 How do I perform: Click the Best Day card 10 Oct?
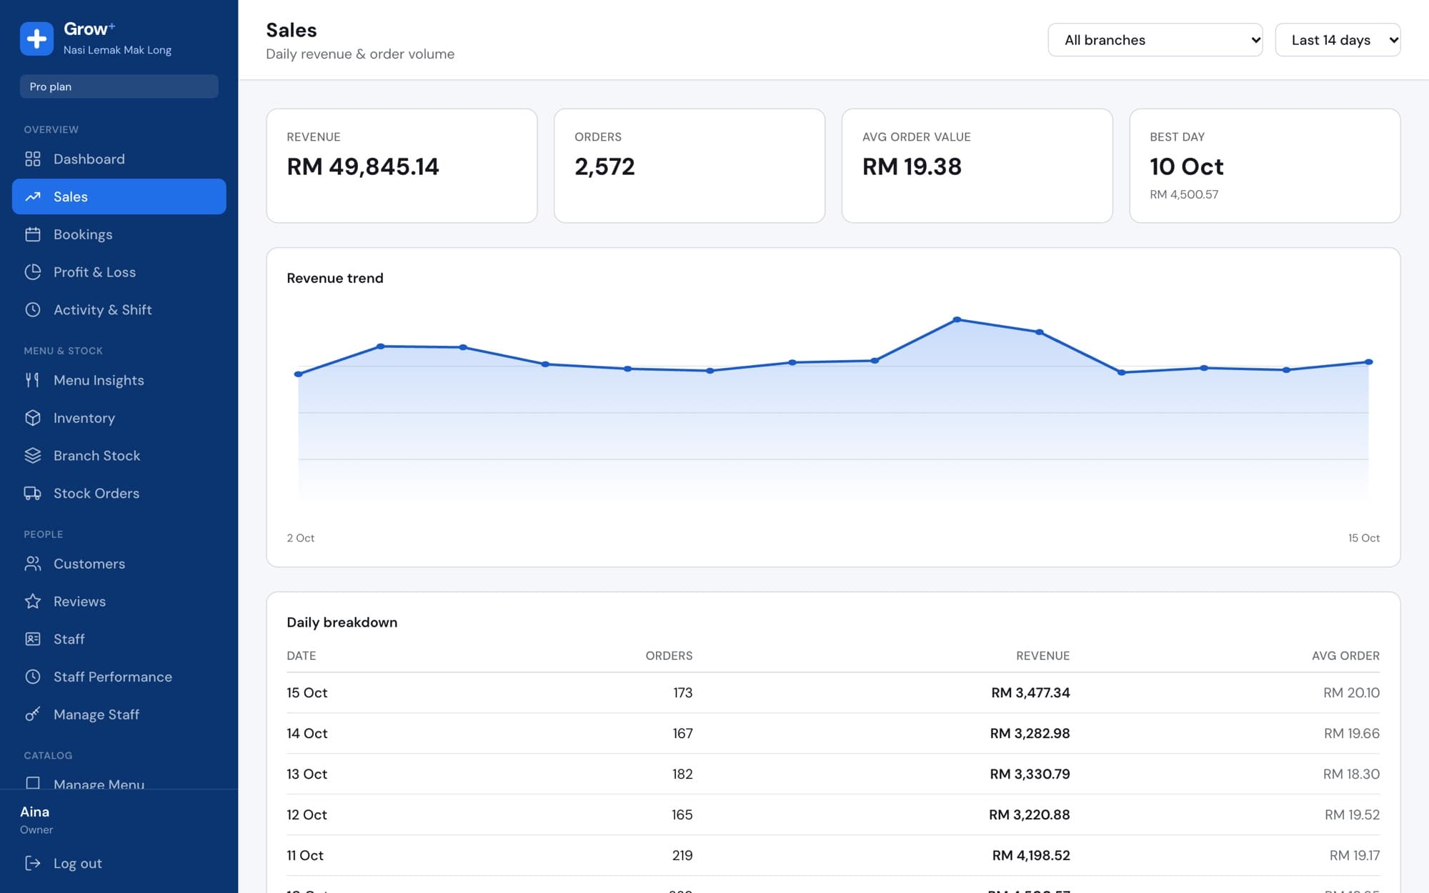tap(1265, 166)
